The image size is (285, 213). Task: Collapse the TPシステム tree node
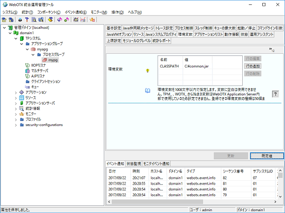(x=16, y=39)
